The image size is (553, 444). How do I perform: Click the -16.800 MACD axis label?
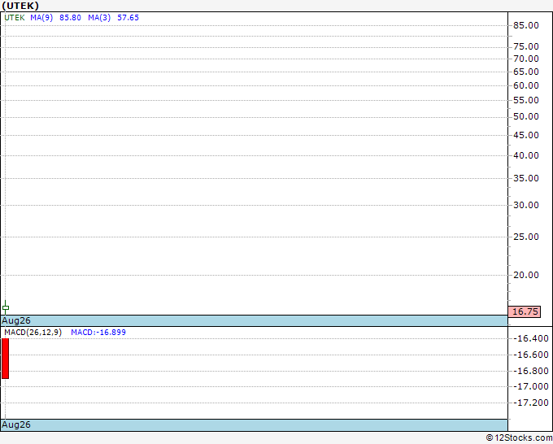(x=531, y=371)
